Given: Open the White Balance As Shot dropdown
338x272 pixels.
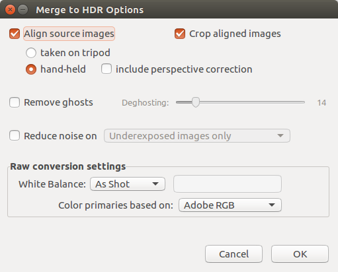Looking at the screenshot, I should [x=128, y=184].
